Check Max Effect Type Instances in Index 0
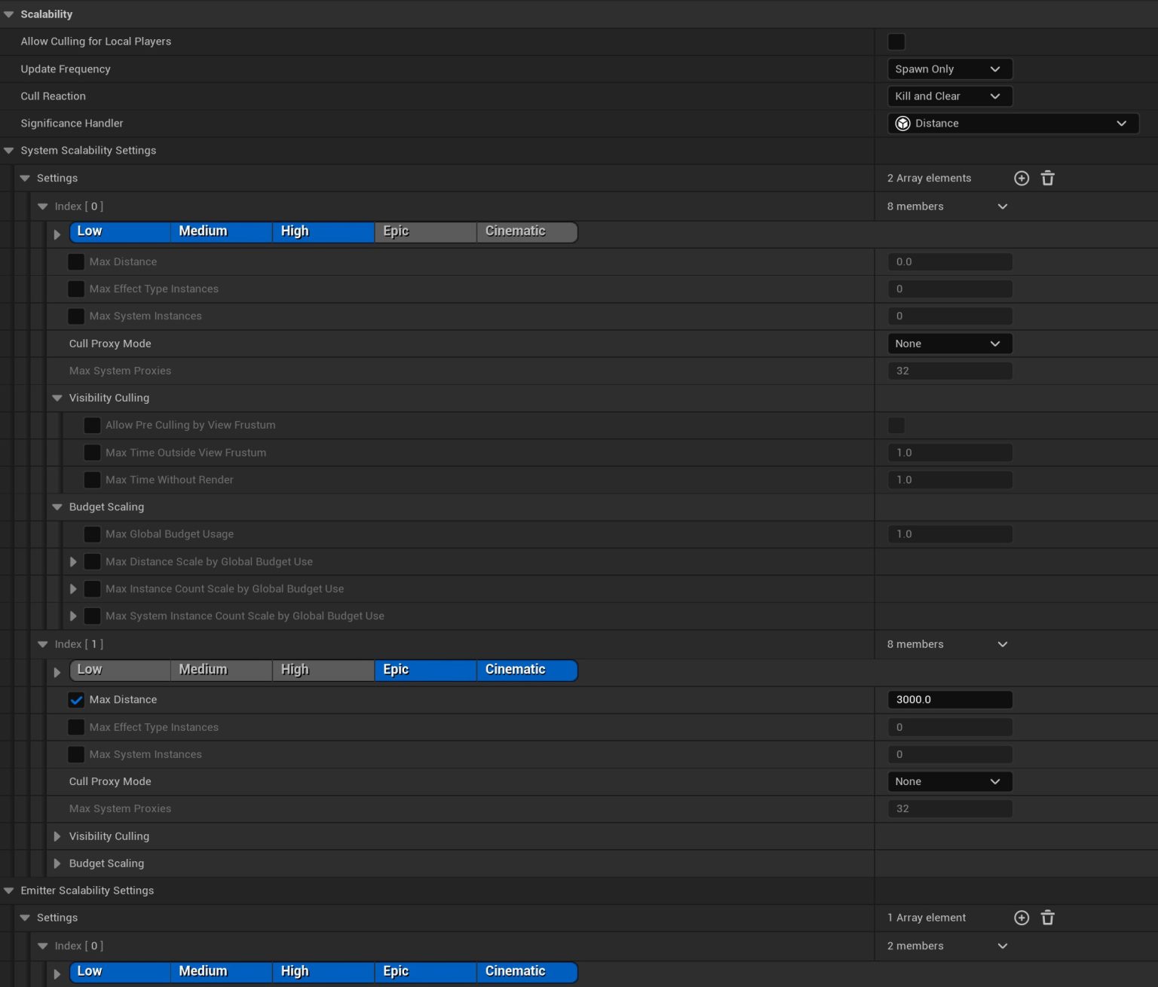 tap(75, 289)
